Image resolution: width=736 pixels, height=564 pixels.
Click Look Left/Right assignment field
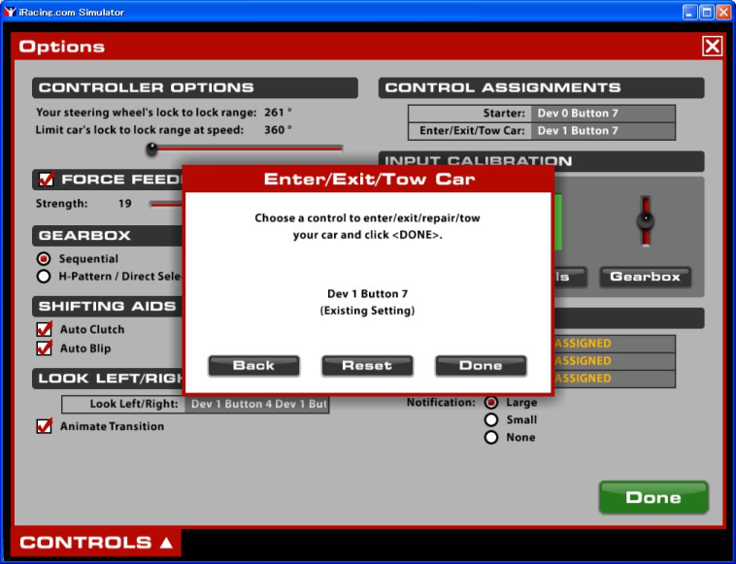256,404
